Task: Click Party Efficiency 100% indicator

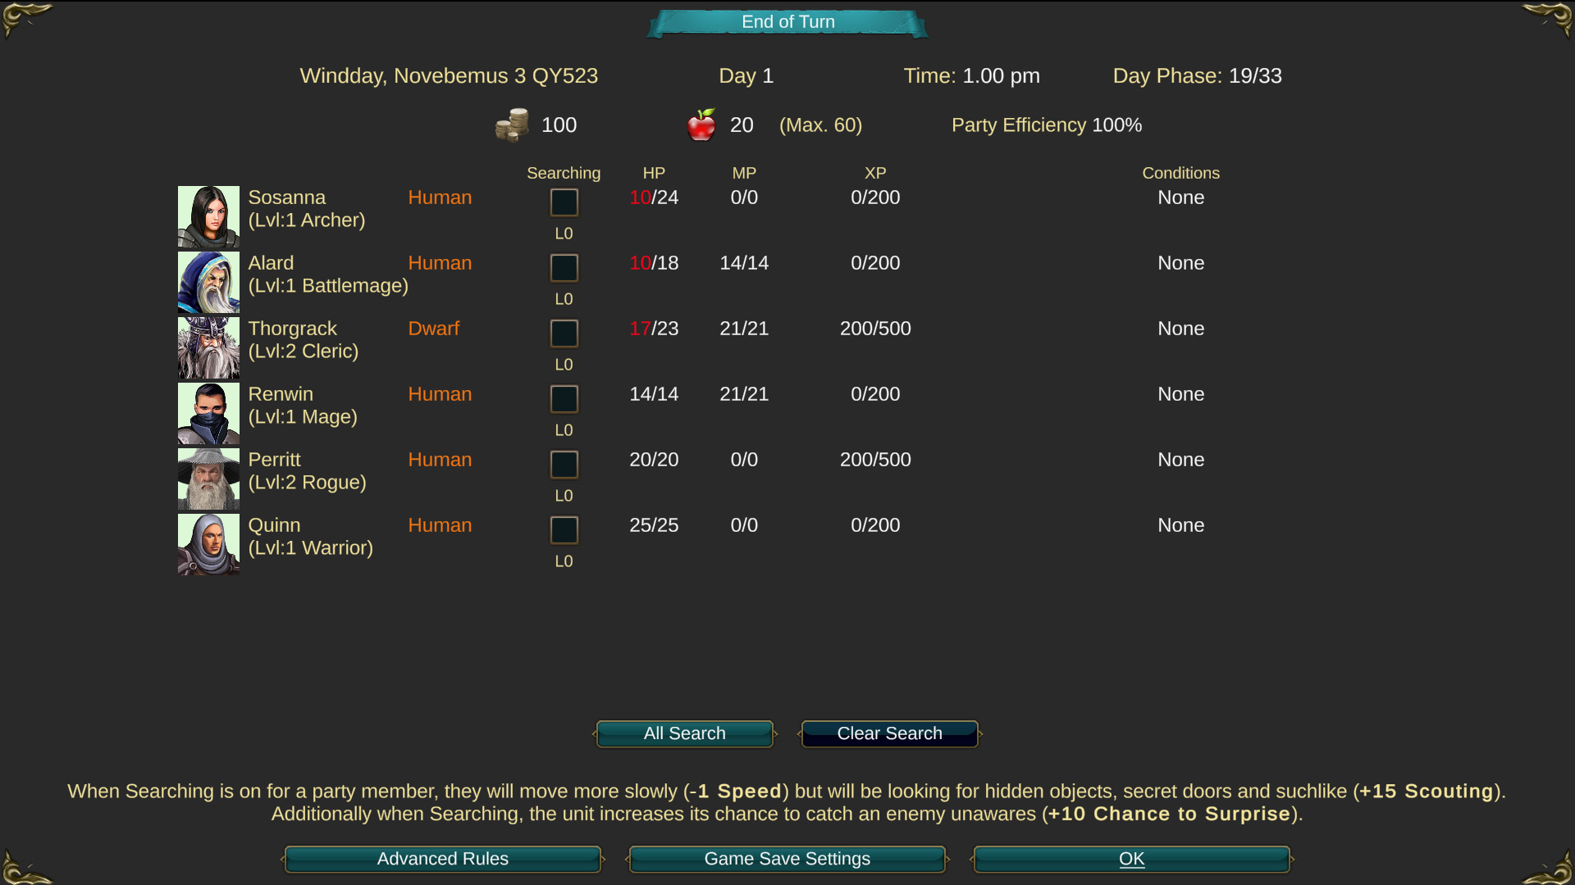Action: 1046,125
